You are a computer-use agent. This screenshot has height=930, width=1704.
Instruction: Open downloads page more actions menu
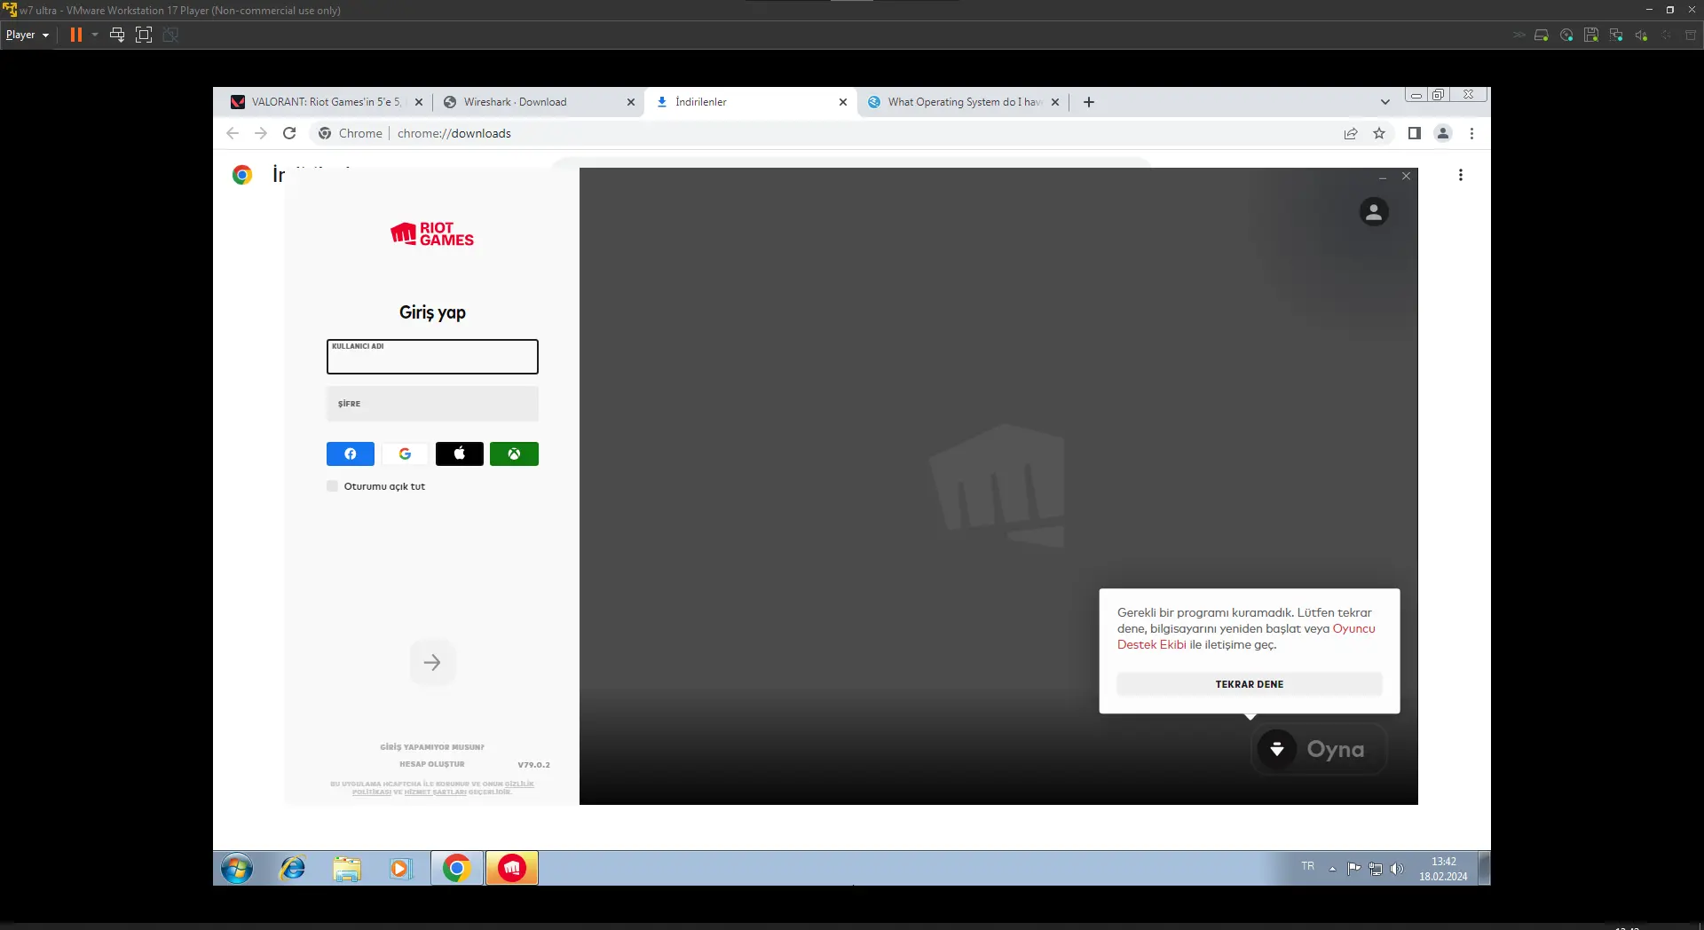point(1461,175)
